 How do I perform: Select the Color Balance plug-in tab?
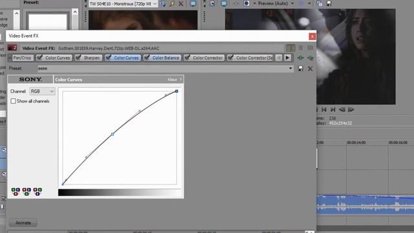(x=166, y=58)
